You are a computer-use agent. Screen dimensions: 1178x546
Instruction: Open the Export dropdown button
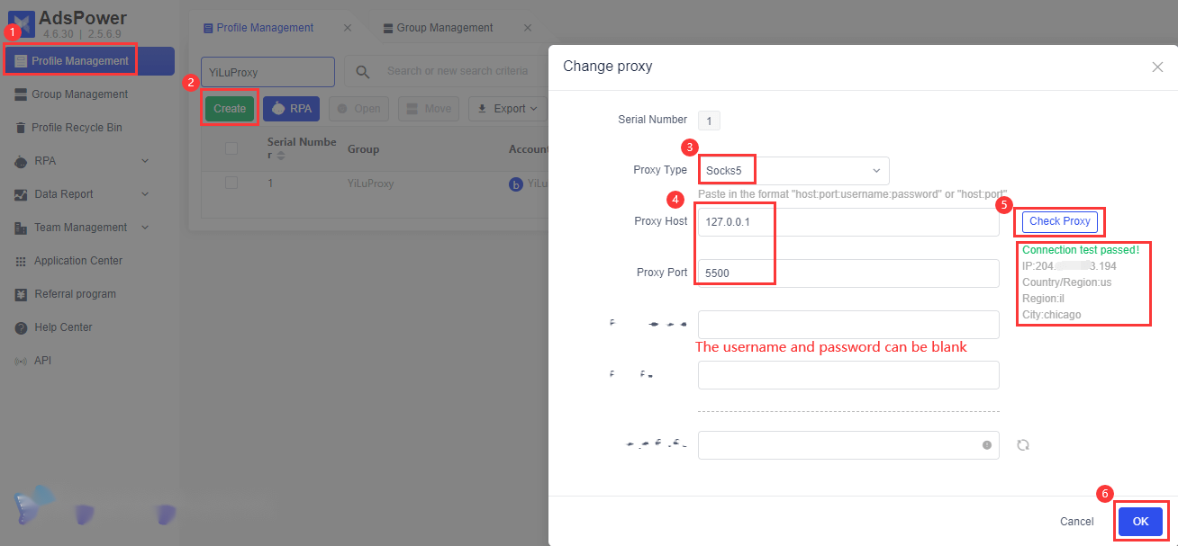coord(508,109)
